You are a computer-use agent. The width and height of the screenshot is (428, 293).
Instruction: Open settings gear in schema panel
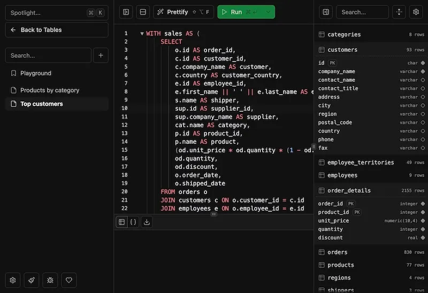tap(416, 12)
